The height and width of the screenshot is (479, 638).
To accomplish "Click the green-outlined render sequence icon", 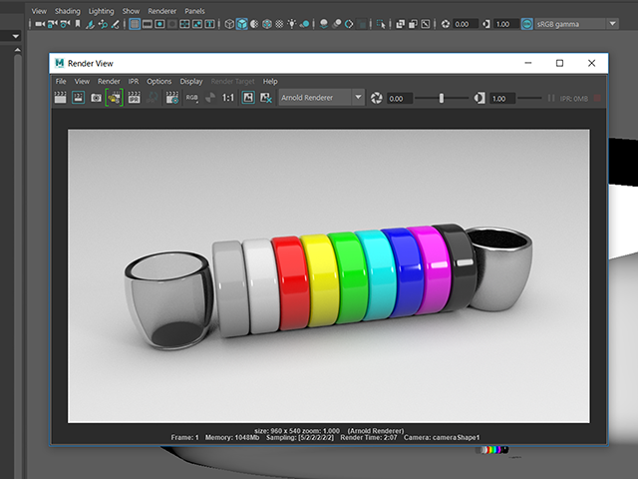I will coord(114,98).
